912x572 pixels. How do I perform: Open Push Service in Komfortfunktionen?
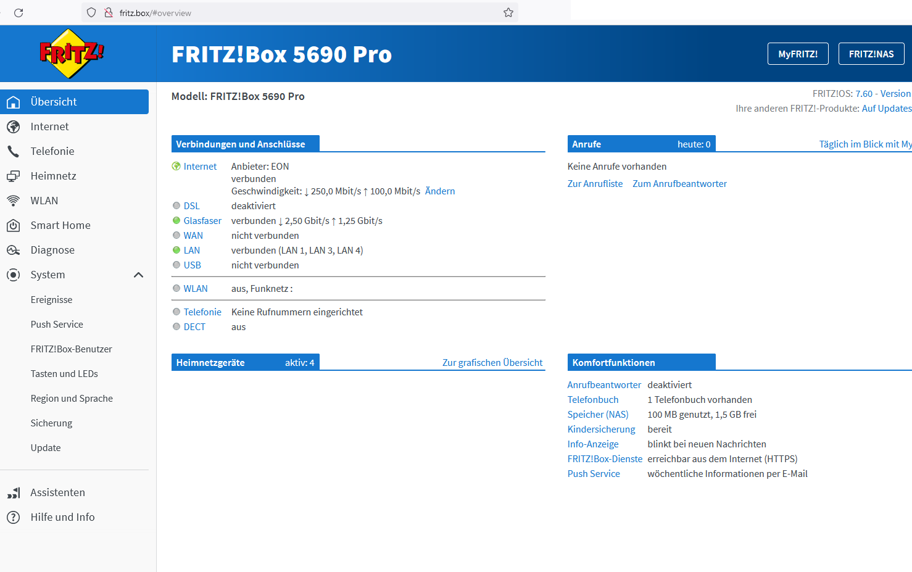coord(594,474)
